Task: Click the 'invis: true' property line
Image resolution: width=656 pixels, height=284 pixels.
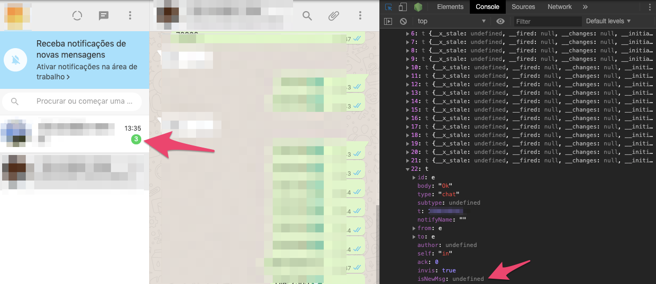Action: 436,271
